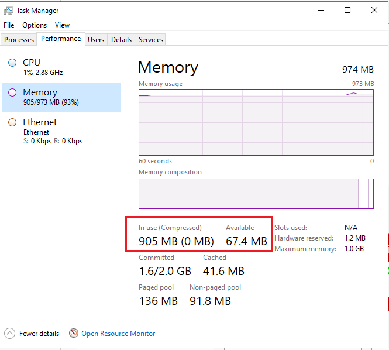This screenshot has height=350, width=389.
Task: Select the Memory circle icon in sidebar
Action: tap(12, 92)
